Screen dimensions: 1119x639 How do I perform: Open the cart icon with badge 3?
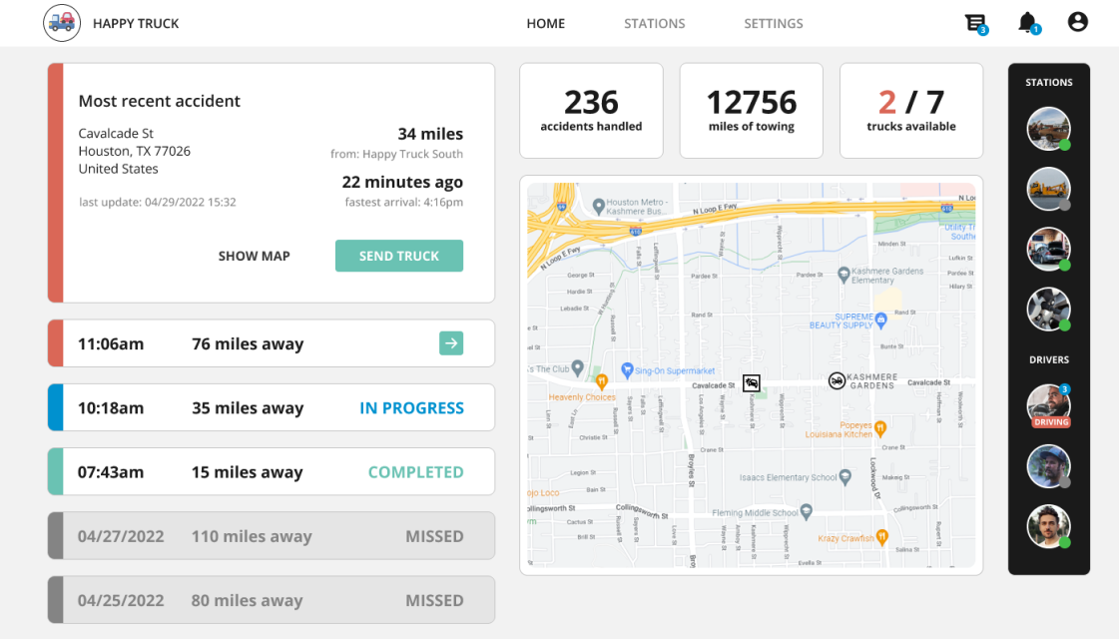pyautogui.click(x=975, y=22)
